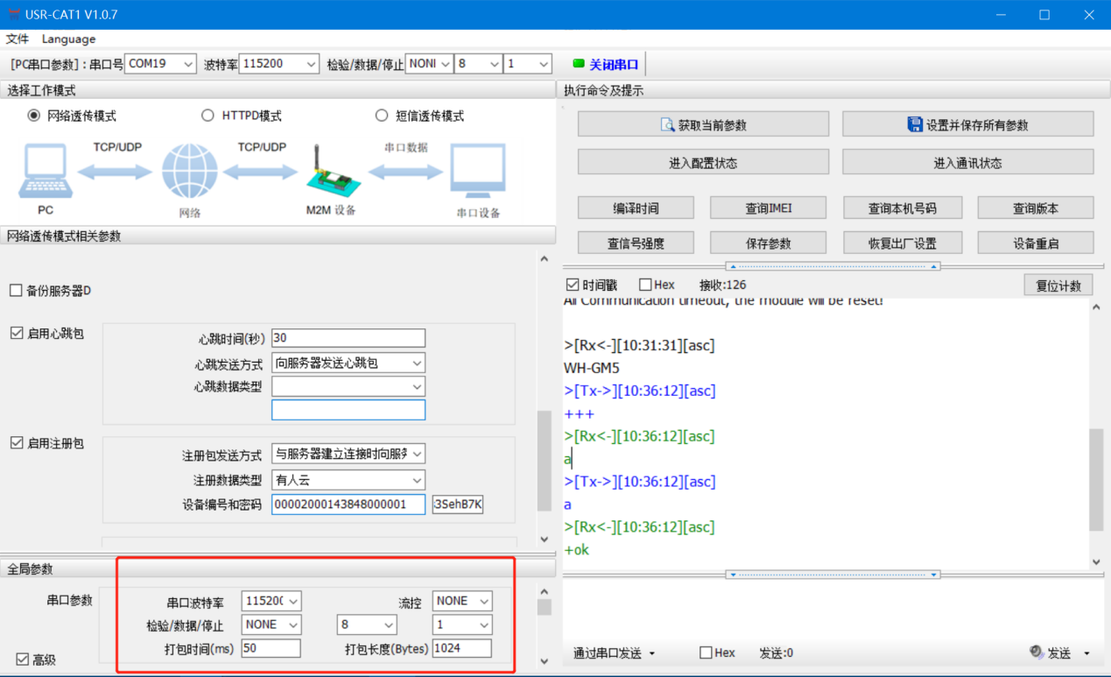Click the 打包时间(ms) input field

click(x=271, y=648)
